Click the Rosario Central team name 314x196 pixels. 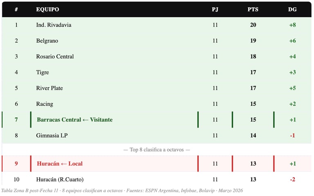pyautogui.click(x=55, y=56)
